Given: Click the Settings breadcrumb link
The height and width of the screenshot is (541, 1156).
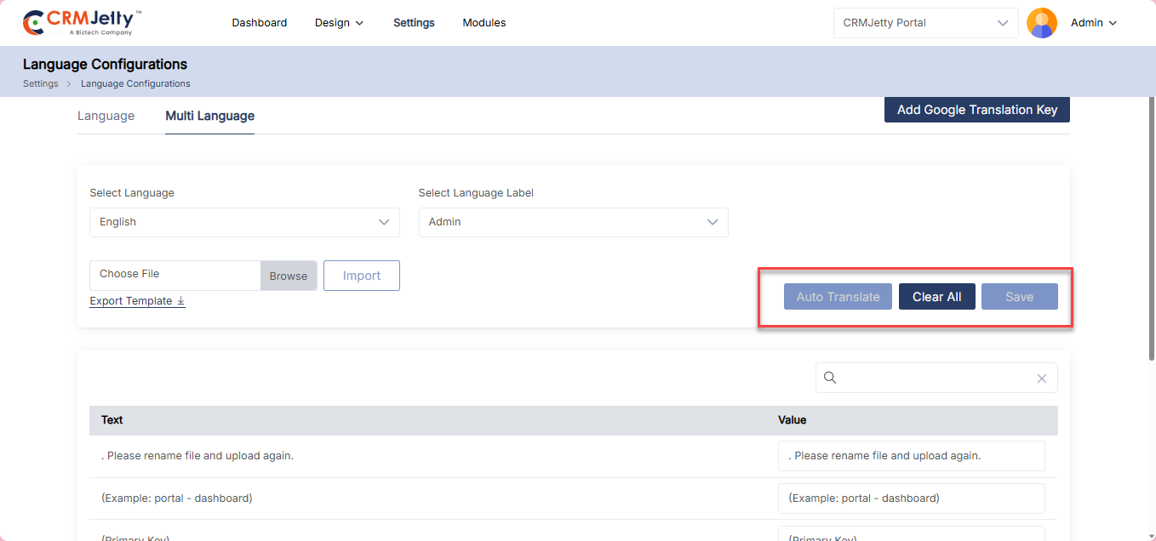Looking at the screenshot, I should pos(40,83).
